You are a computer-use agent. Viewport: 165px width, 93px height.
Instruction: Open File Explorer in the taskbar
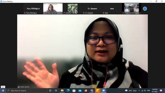[x=62, y=91]
